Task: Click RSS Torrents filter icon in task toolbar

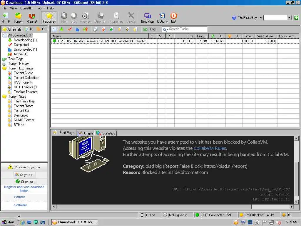Action: 119,29
